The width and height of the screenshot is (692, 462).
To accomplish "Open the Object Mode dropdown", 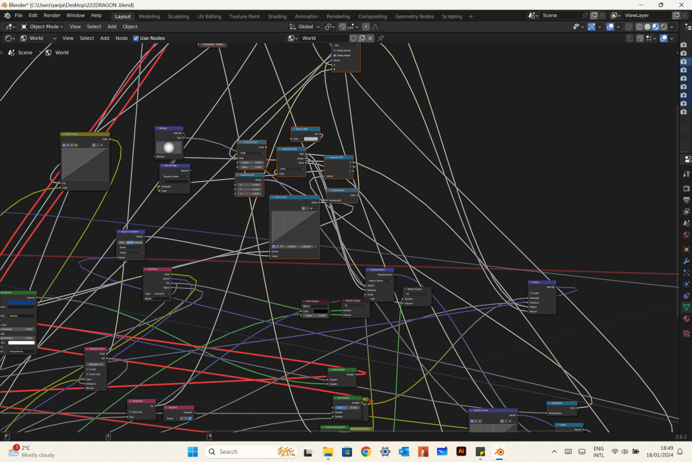I will tap(43, 27).
